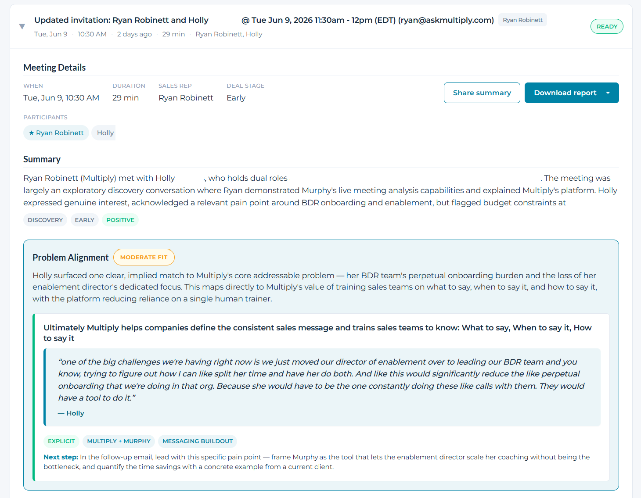Image resolution: width=641 pixels, height=498 pixels.
Task: Select the Ryan Robinett tag beside the title
Action: [522, 20]
